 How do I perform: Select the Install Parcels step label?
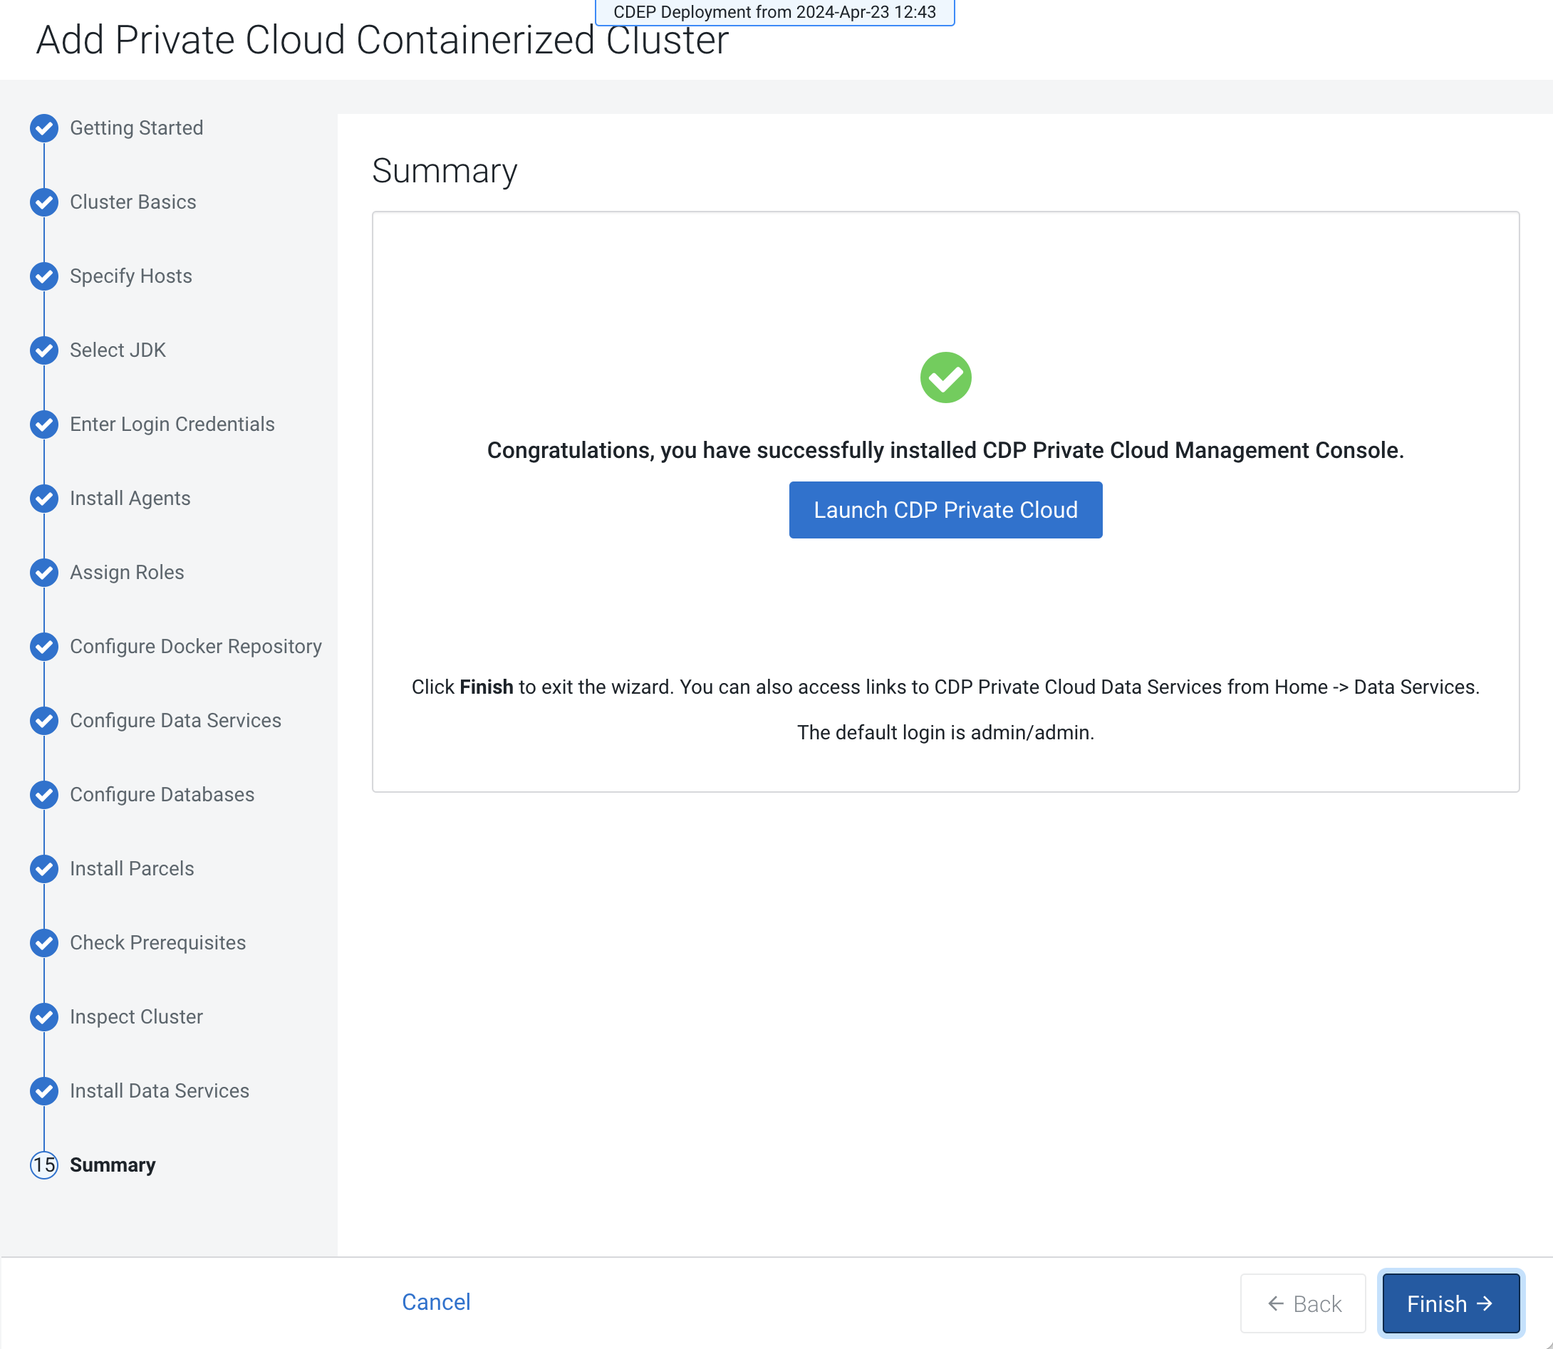pyautogui.click(x=132, y=869)
